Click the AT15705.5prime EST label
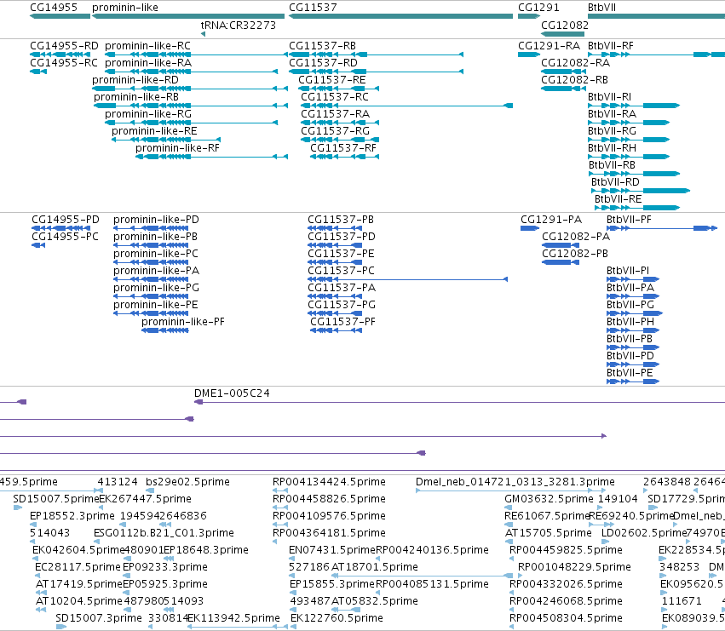Image resolution: width=725 pixels, height=631 pixels. [x=548, y=533]
